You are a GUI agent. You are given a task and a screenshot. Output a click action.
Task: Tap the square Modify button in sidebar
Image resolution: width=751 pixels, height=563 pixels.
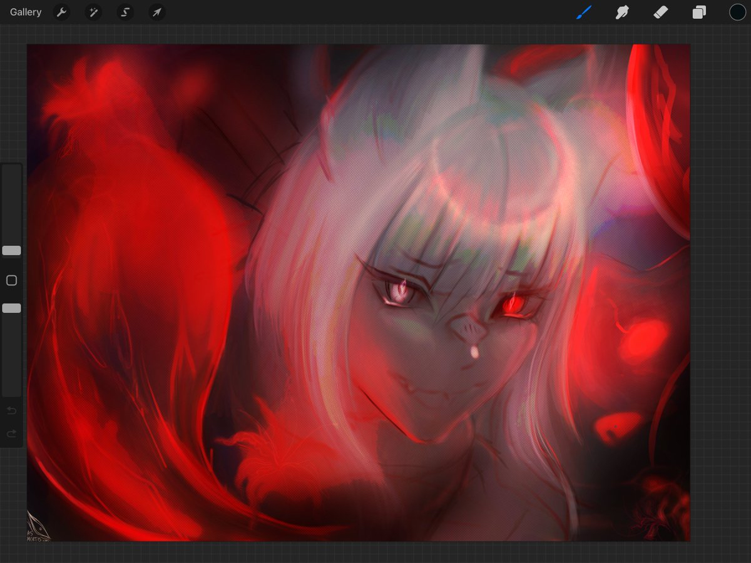click(11, 280)
